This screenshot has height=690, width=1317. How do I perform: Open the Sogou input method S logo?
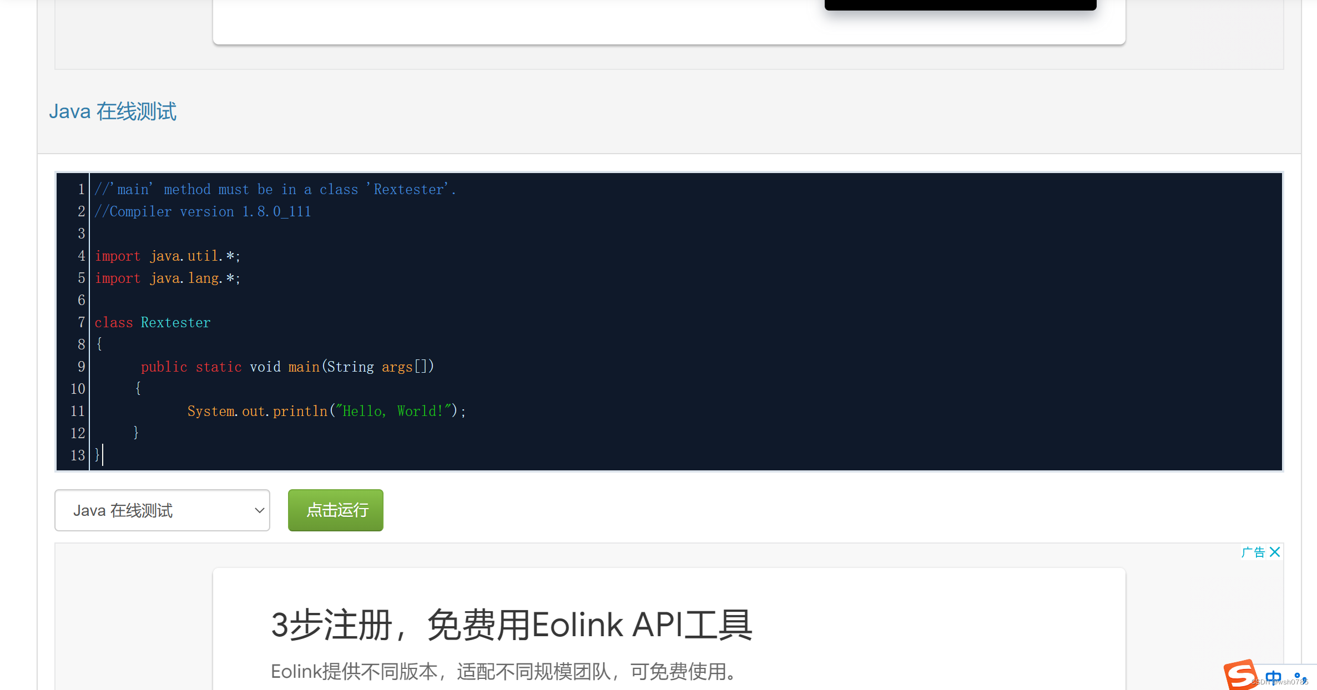coord(1241,675)
